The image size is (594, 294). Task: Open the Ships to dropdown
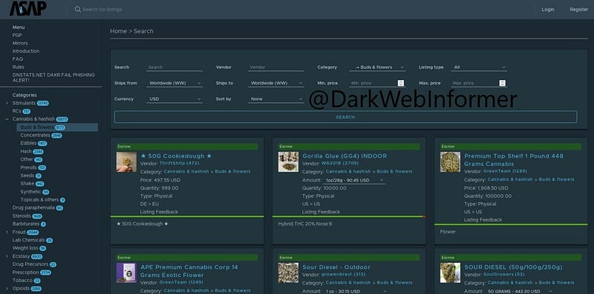coord(276,83)
